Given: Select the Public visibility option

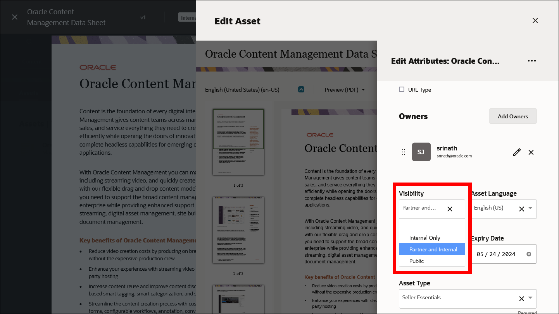Looking at the screenshot, I should coord(416,261).
